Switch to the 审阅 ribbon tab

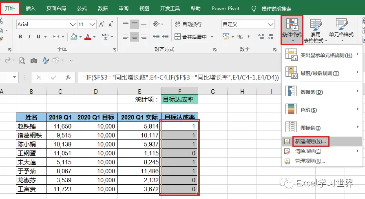click(124, 9)
